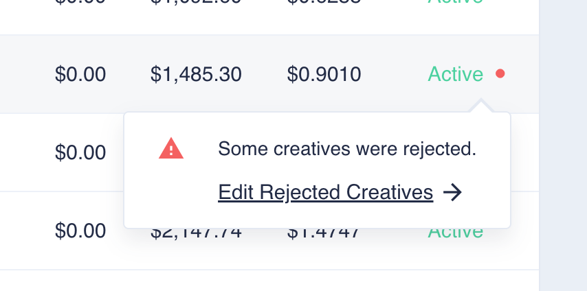This screenshot has width=587, height=291.
Task: Open the Edit Rejected Creatives link
Action: click(325, 193)
